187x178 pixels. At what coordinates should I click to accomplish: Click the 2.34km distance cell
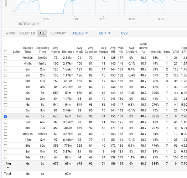68,58
